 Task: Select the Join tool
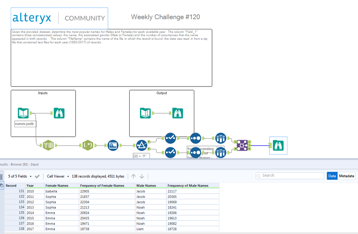[x=242, y=145]
